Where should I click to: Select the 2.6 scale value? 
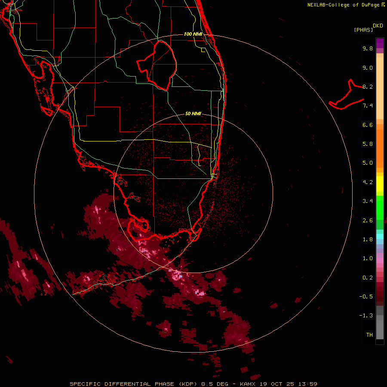point(368,221)
